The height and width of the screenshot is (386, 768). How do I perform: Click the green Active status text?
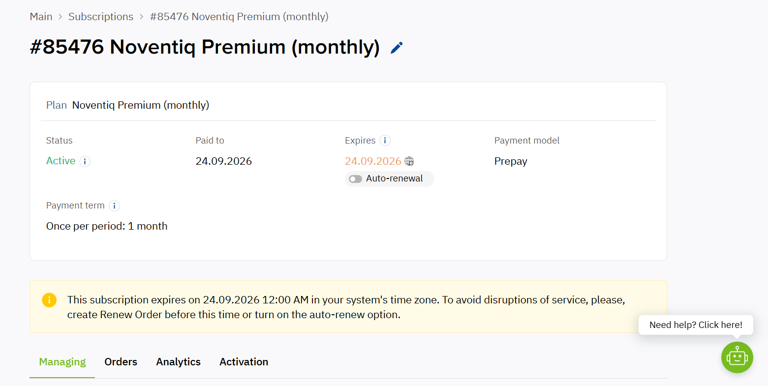61,161
